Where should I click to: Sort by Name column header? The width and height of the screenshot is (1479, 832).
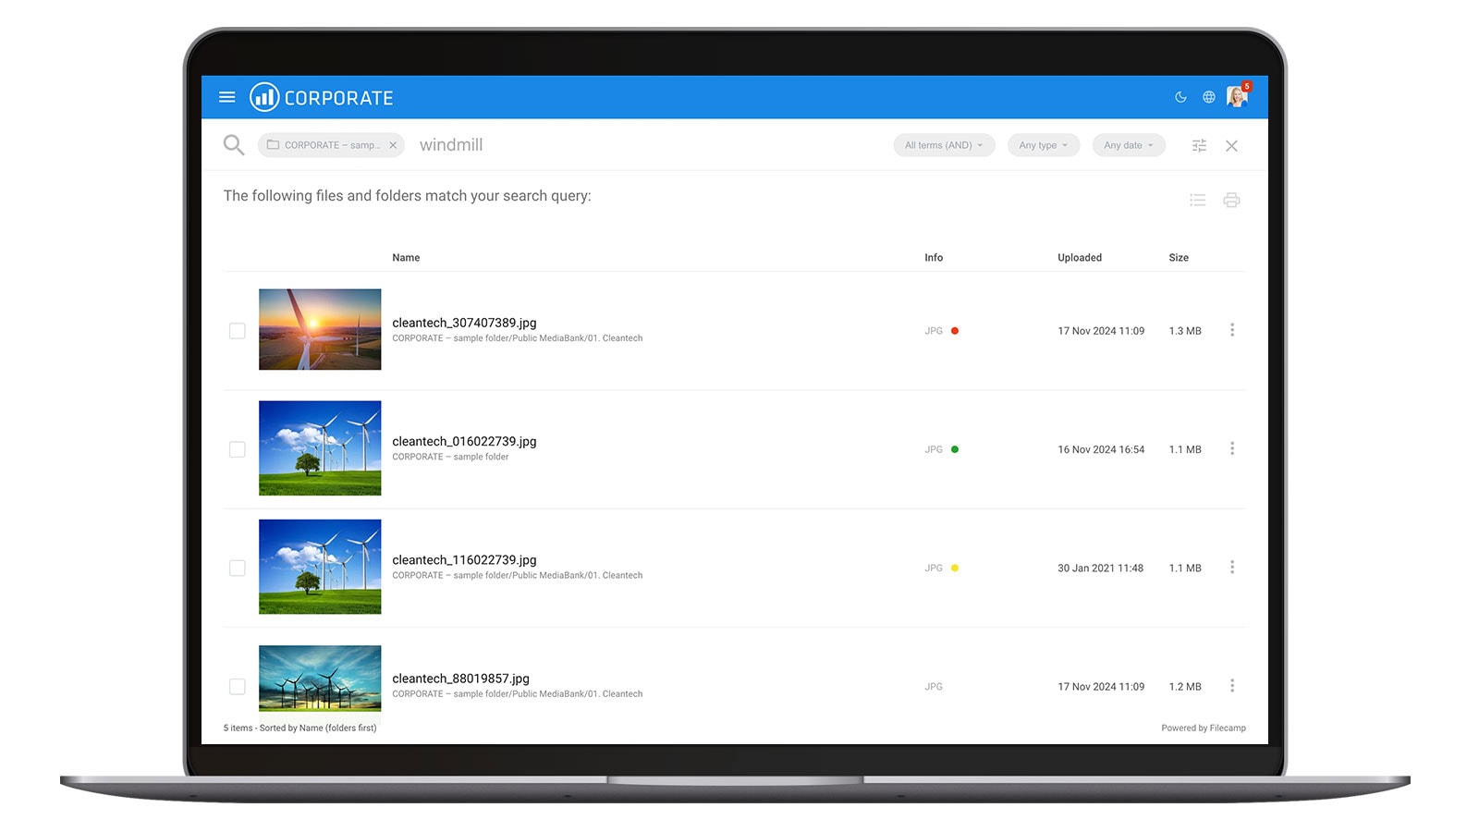click(x=406, y=258)
